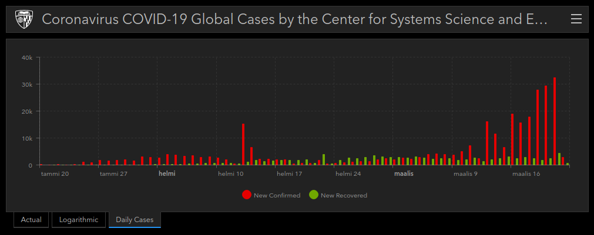Switch to the Actual tab
The width and height of the screenshot is (594, 235).
pos(31,220)
